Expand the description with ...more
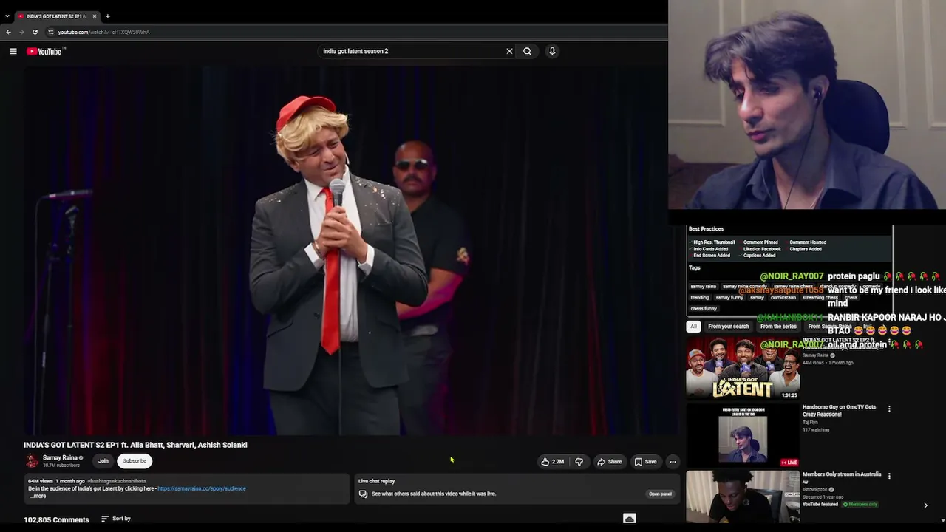This screenshot has width=946, height=532. tap(37, 496)
